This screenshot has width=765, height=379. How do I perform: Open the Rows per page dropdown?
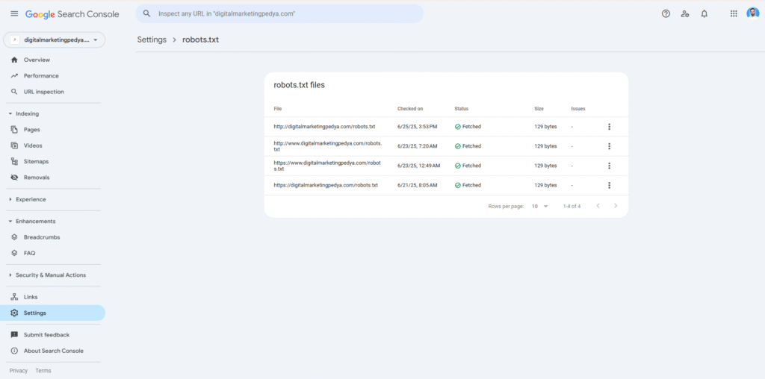click(x=540, y=206)
